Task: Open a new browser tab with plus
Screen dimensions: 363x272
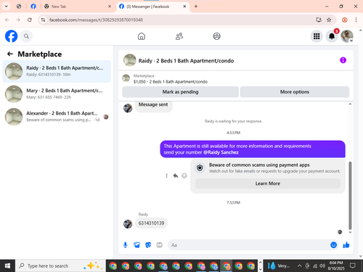Action: [196, 7]
